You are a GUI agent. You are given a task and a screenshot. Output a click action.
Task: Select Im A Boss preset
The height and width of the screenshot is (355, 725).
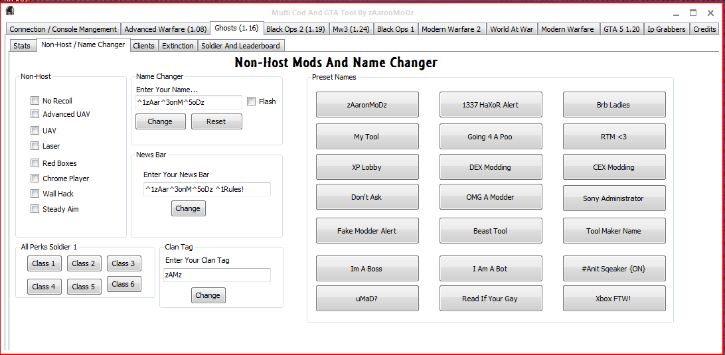[x=367, y=269]
